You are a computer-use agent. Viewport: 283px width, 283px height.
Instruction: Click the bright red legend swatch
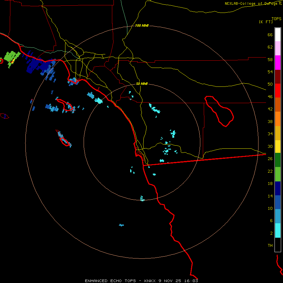pyautogui.click(x=278, y=91)
